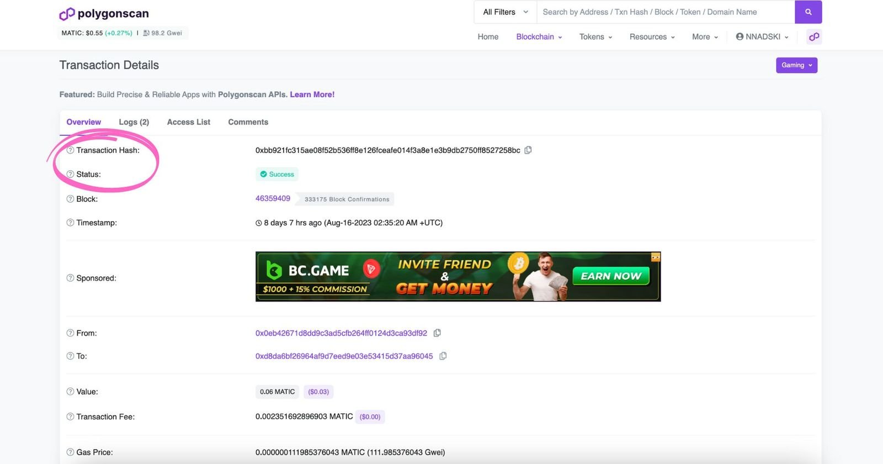
Task: Switch to the Access List tab
Action: click(x=188, y=122)
